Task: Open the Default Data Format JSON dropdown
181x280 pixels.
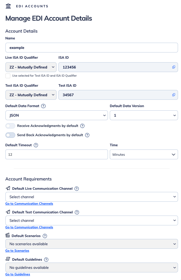Action: [x=57, y=115]
